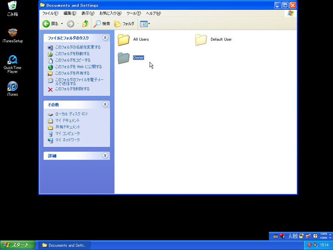
Task: Open the ヘルプ(H) menu
Action: pyautogui.click(x=153, y=13)
